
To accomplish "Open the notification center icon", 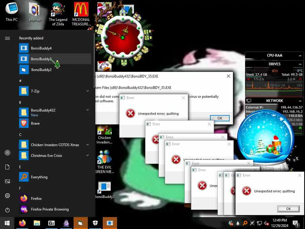I will click(295, 223).
